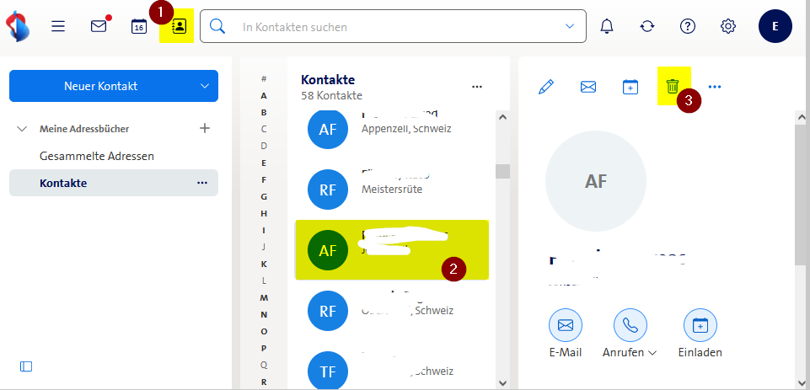
Task: Click the Einladen invite button
Action: click(x=700, y=324)
